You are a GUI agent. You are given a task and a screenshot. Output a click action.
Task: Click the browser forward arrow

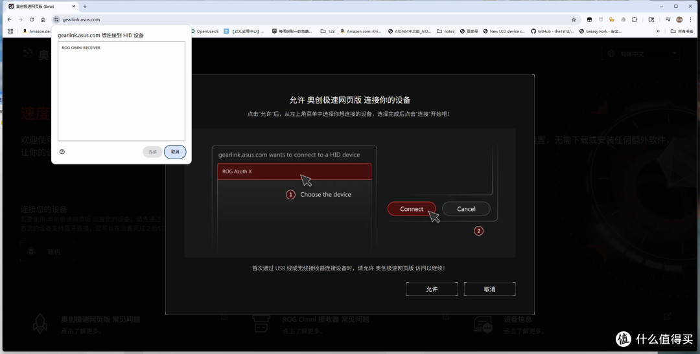click(21, 19)
